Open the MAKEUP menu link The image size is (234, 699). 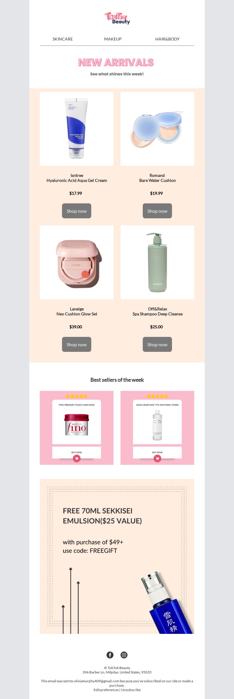[113, 39]
